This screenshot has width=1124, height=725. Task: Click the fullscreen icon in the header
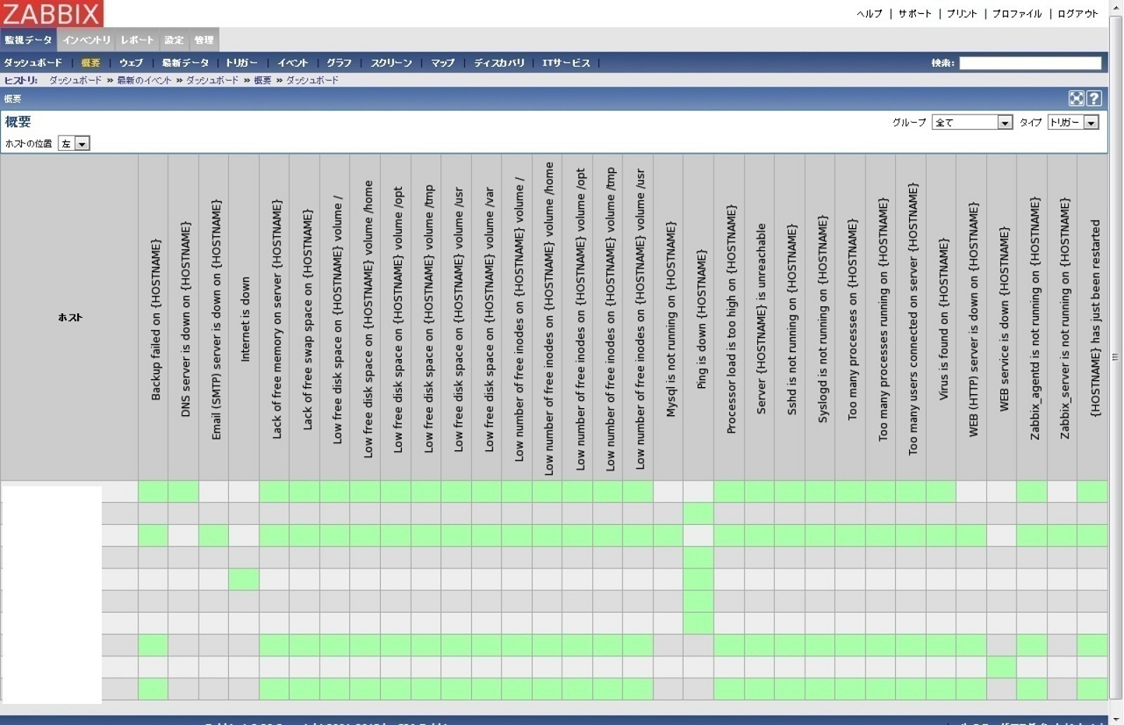pyautogui.click(x=1076, y=98)
